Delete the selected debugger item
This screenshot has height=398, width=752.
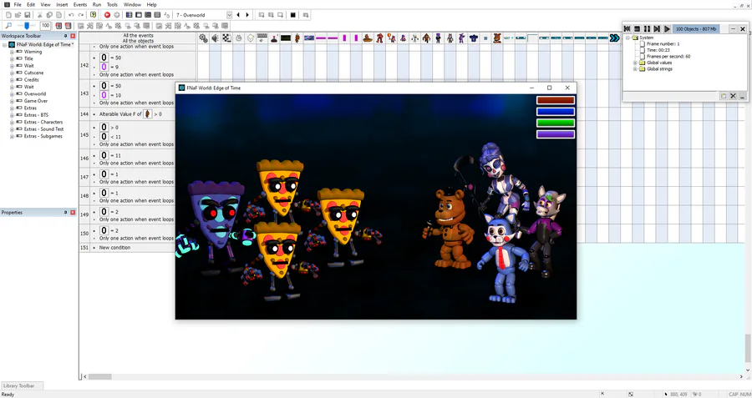click(x=733, y=96)
